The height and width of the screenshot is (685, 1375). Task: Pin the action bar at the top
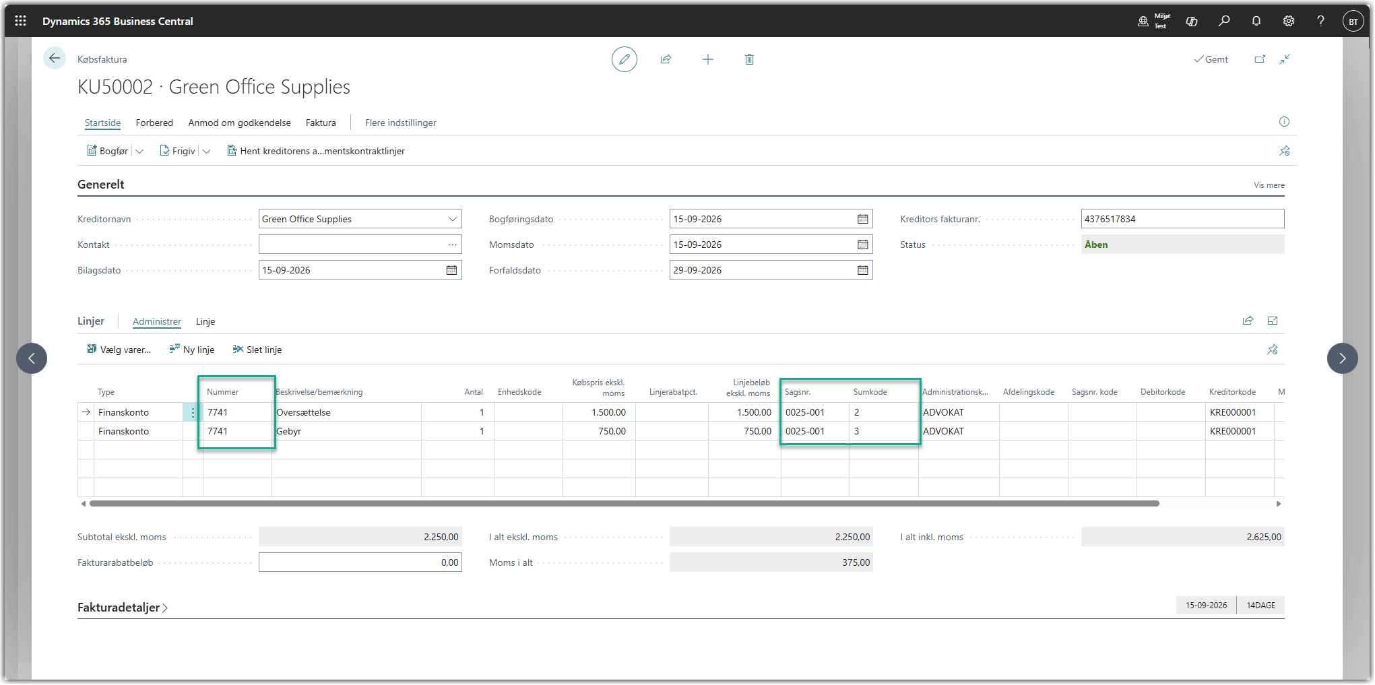pyautogui.click(x=1285, y=151)
